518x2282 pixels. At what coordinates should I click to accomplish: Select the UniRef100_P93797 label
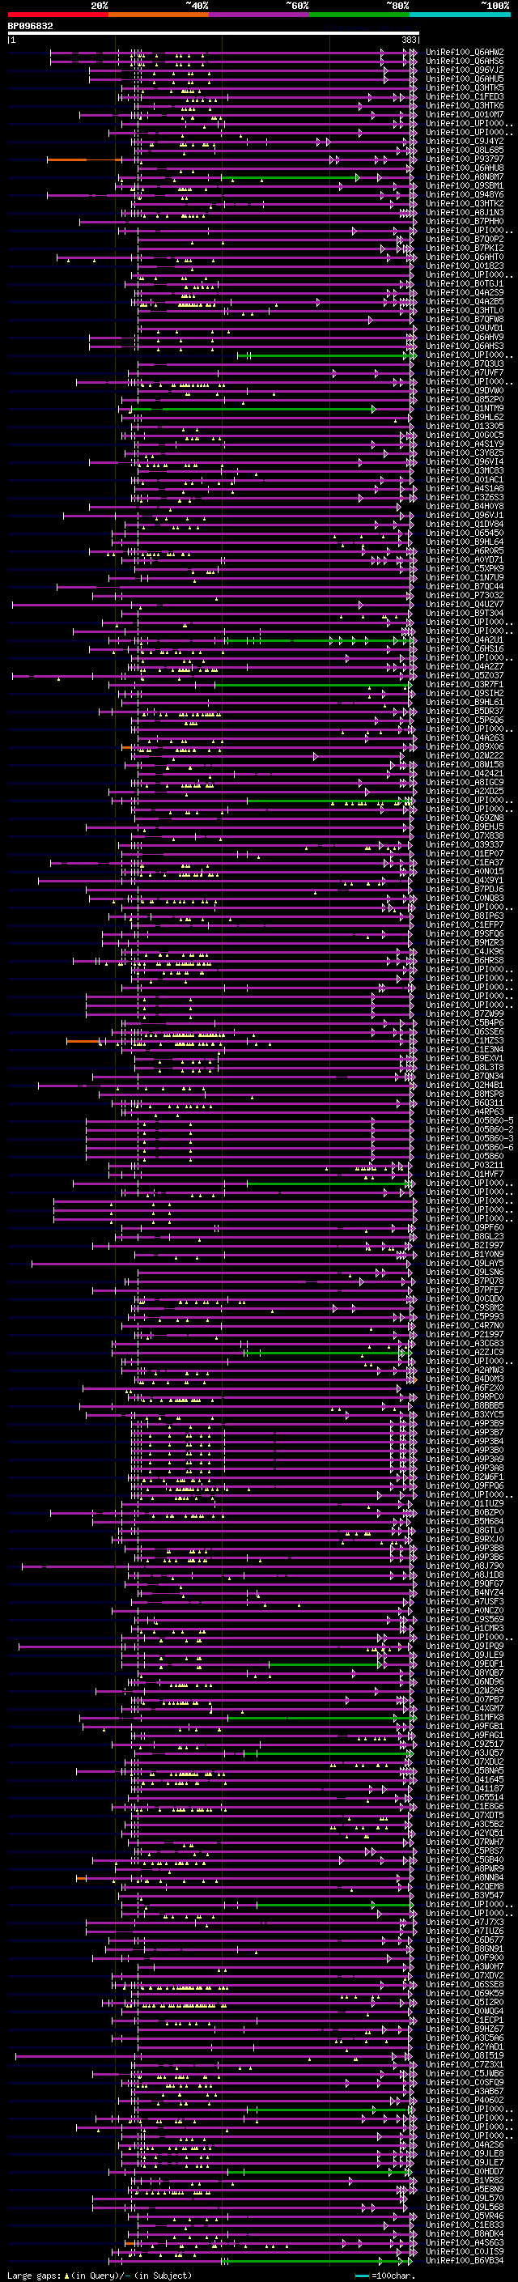[x=465, y=159]
